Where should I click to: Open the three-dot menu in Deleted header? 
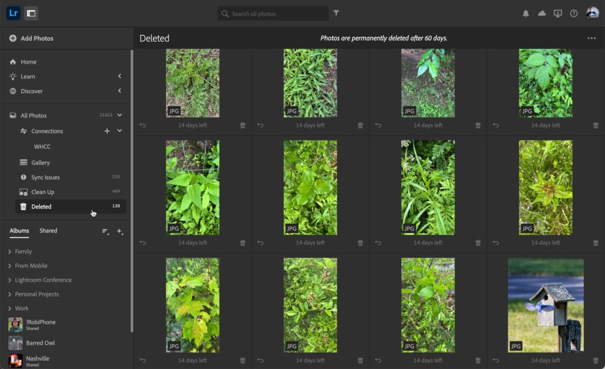point(591,38)
